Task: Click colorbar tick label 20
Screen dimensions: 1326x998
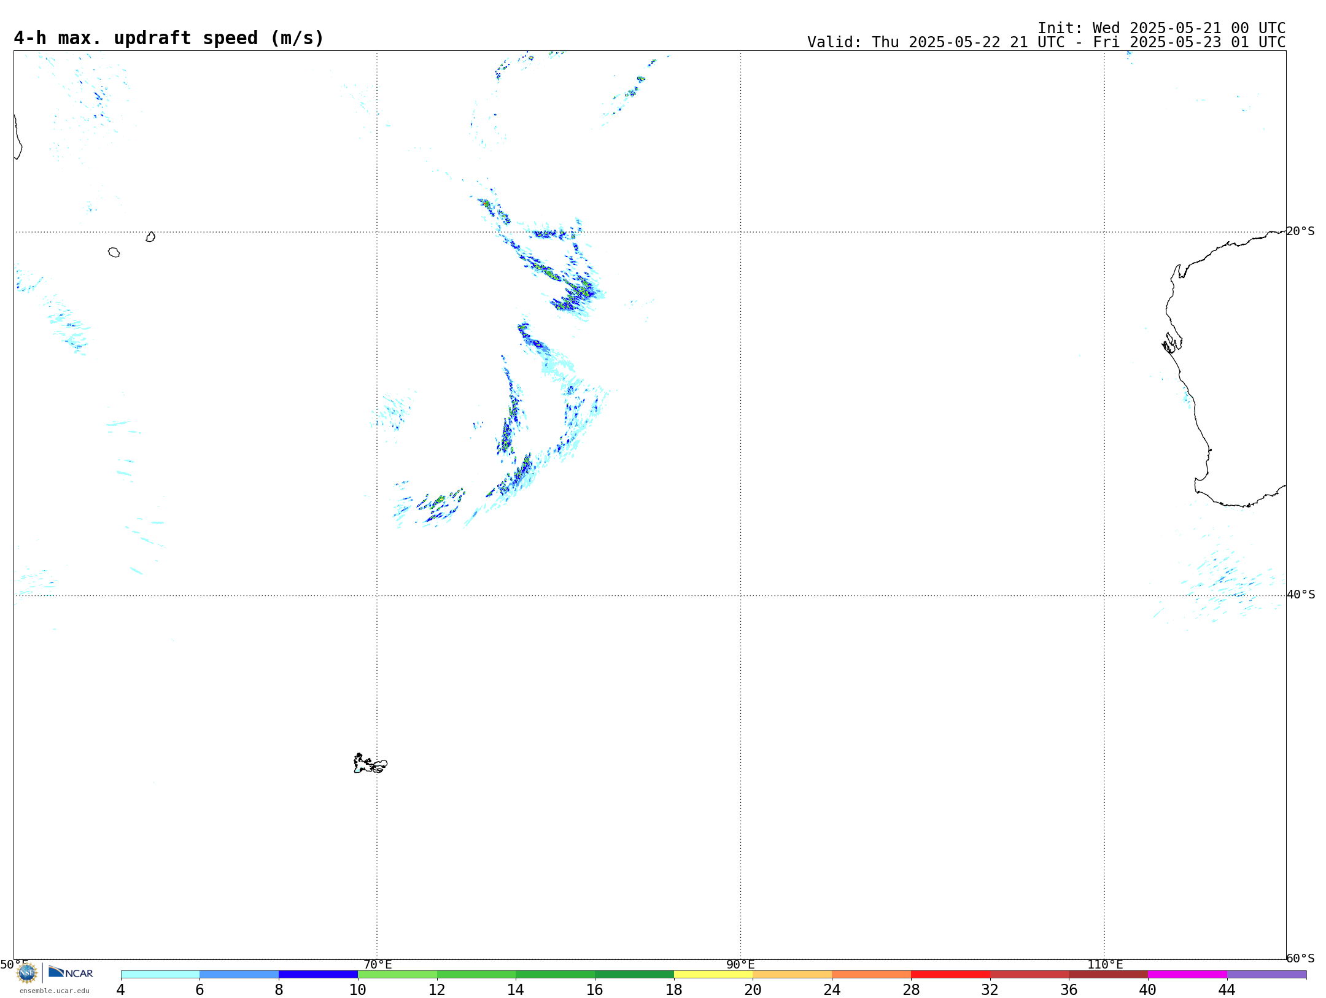Action: (x=753, y=990)
